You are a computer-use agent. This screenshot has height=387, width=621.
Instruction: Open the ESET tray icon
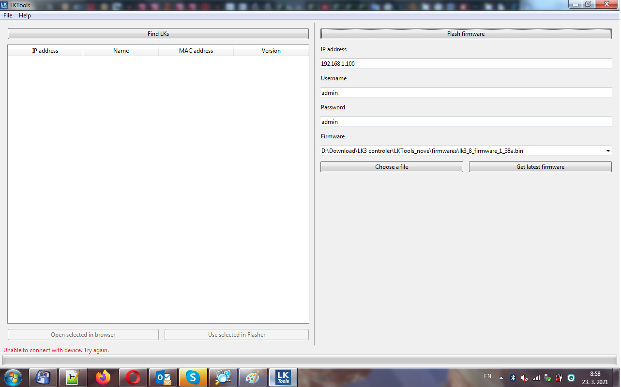571,378
